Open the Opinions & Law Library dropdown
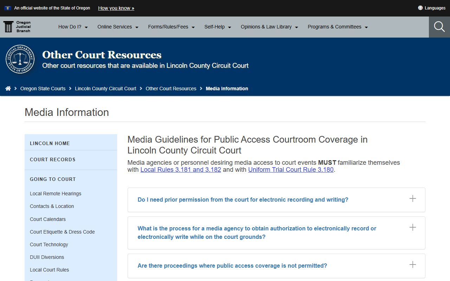This screenshot has width=450, height=281. tap(270, 27)
